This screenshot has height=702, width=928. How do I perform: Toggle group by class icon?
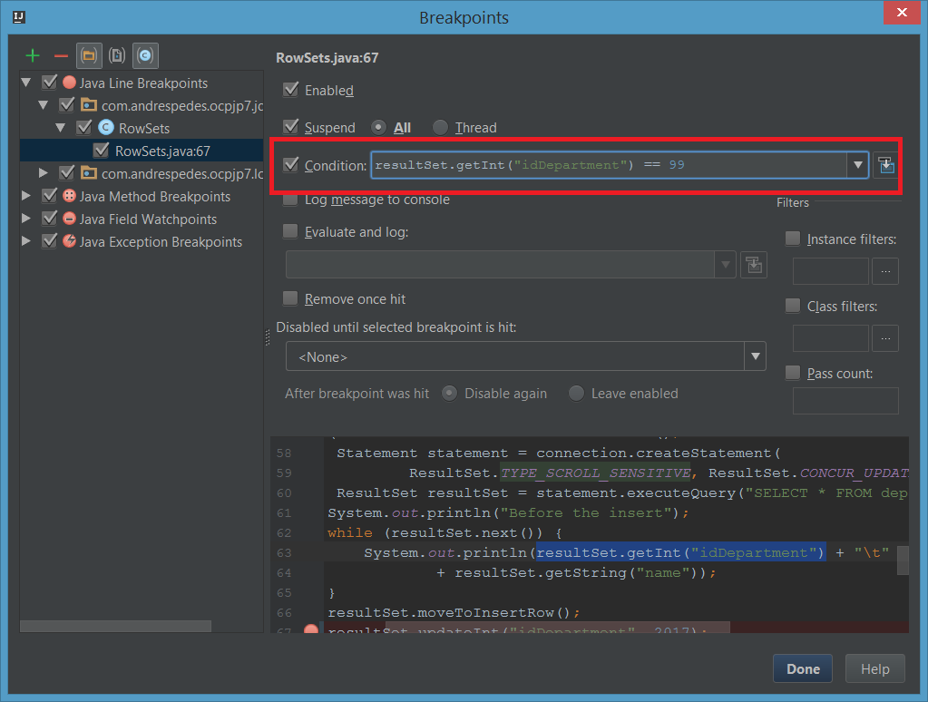(x=144, y=55)
